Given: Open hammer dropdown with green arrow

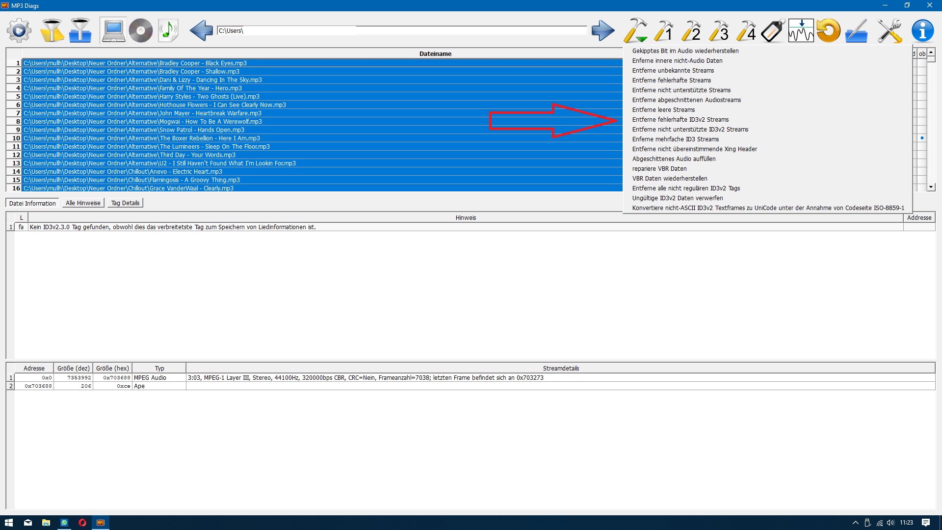Looking at the screenshot, I should (636, 31).
